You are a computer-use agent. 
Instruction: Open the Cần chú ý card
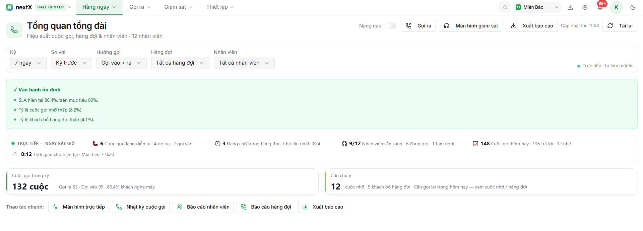[481, 181]
